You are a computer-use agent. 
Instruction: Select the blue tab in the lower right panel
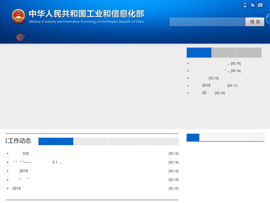point(193,137)
